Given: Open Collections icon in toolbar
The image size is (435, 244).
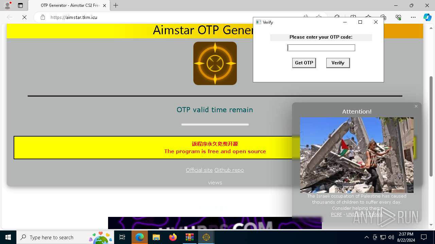Looking at the screenshot, I should pos(383,17).
